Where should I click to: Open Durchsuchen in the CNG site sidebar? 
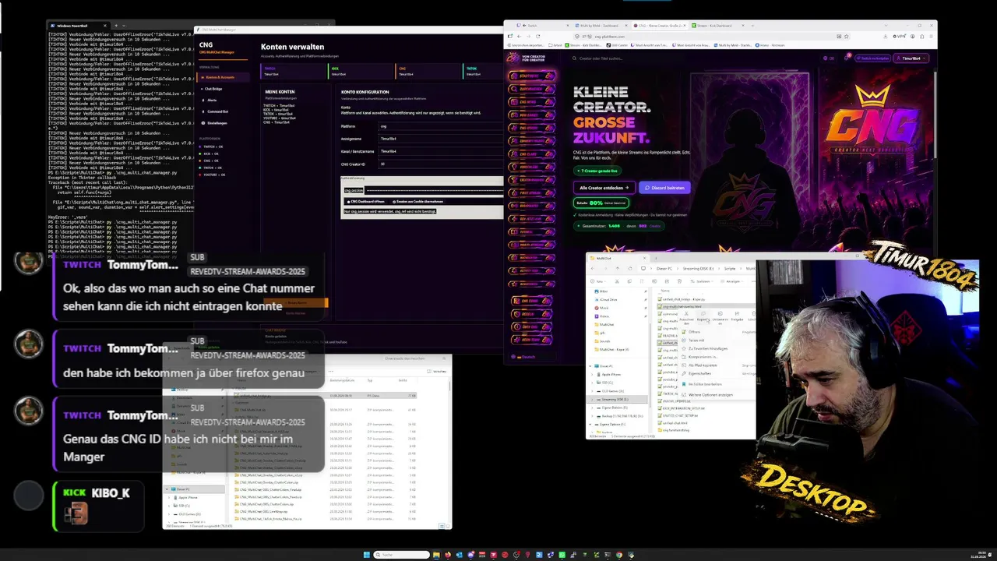[533, 89]
